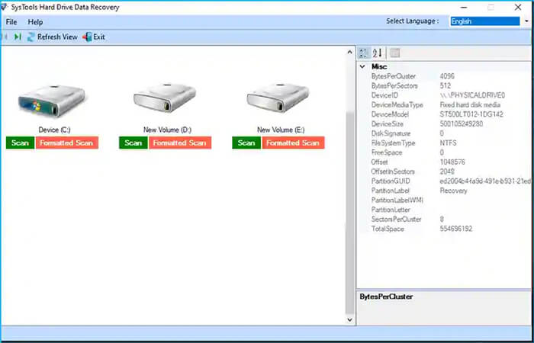Click the ST500LT012-1DG142 device model value

pos(471,114)
